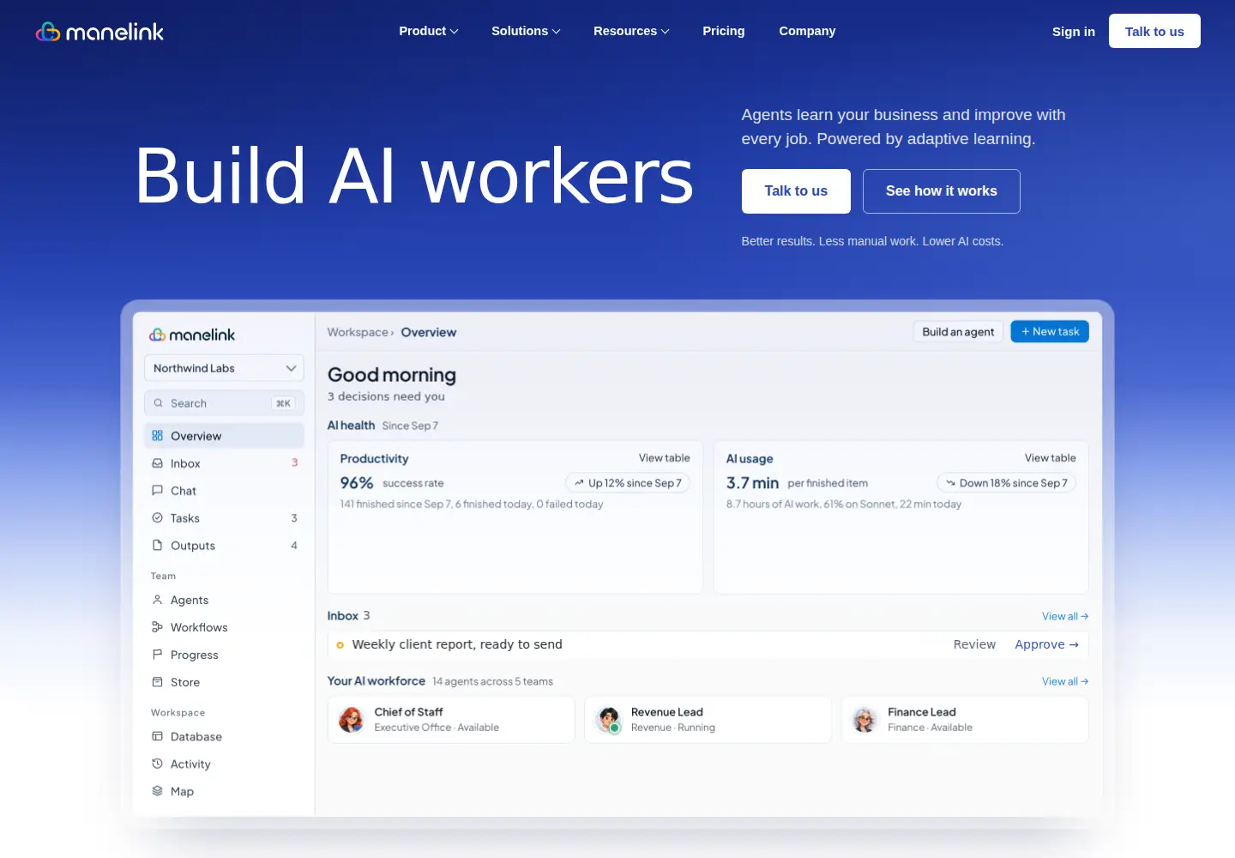Click the Inbox tray icon in sidebar
The width and height of the screenshot is (1235, 858).
158,463
